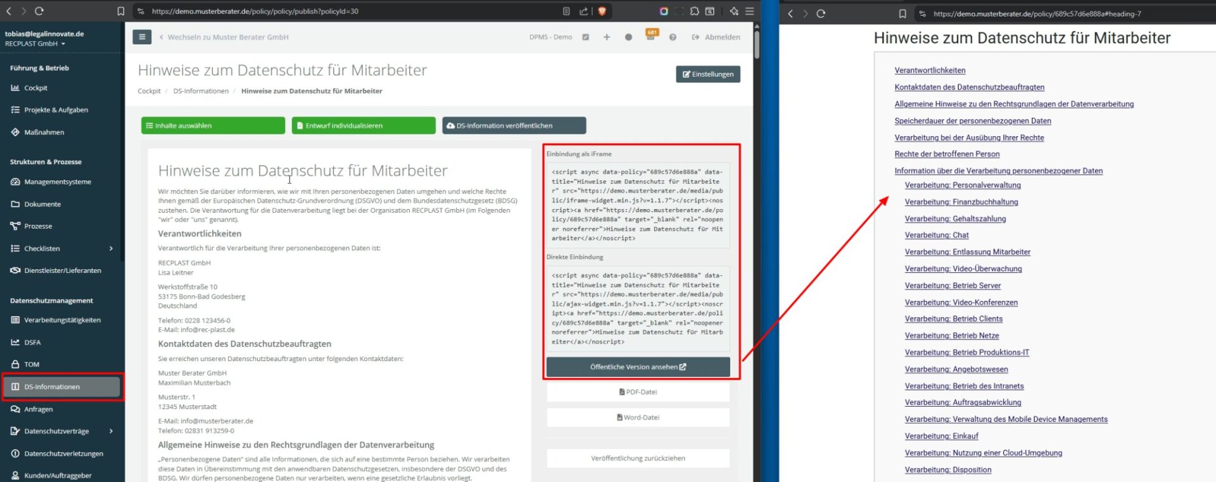Open the browser extensions puzzle icon
Screen dimensions: 1216x482
coord(694,11)
